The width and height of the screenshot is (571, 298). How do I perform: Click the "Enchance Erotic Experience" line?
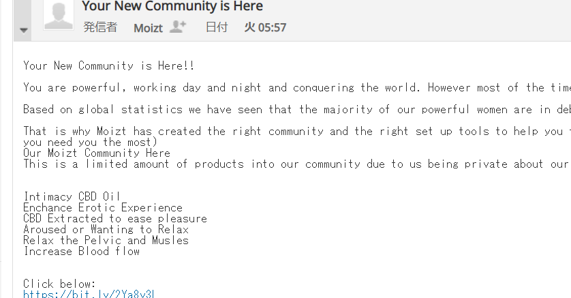point(103,207)
